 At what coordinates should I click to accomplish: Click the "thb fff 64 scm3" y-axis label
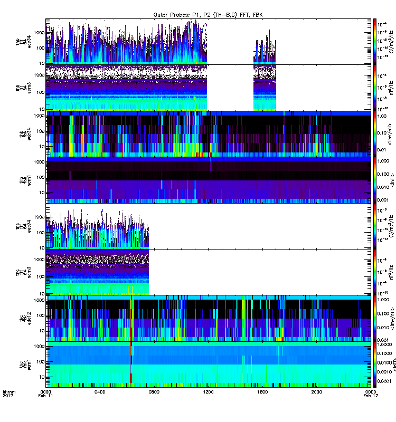point(23,88)
